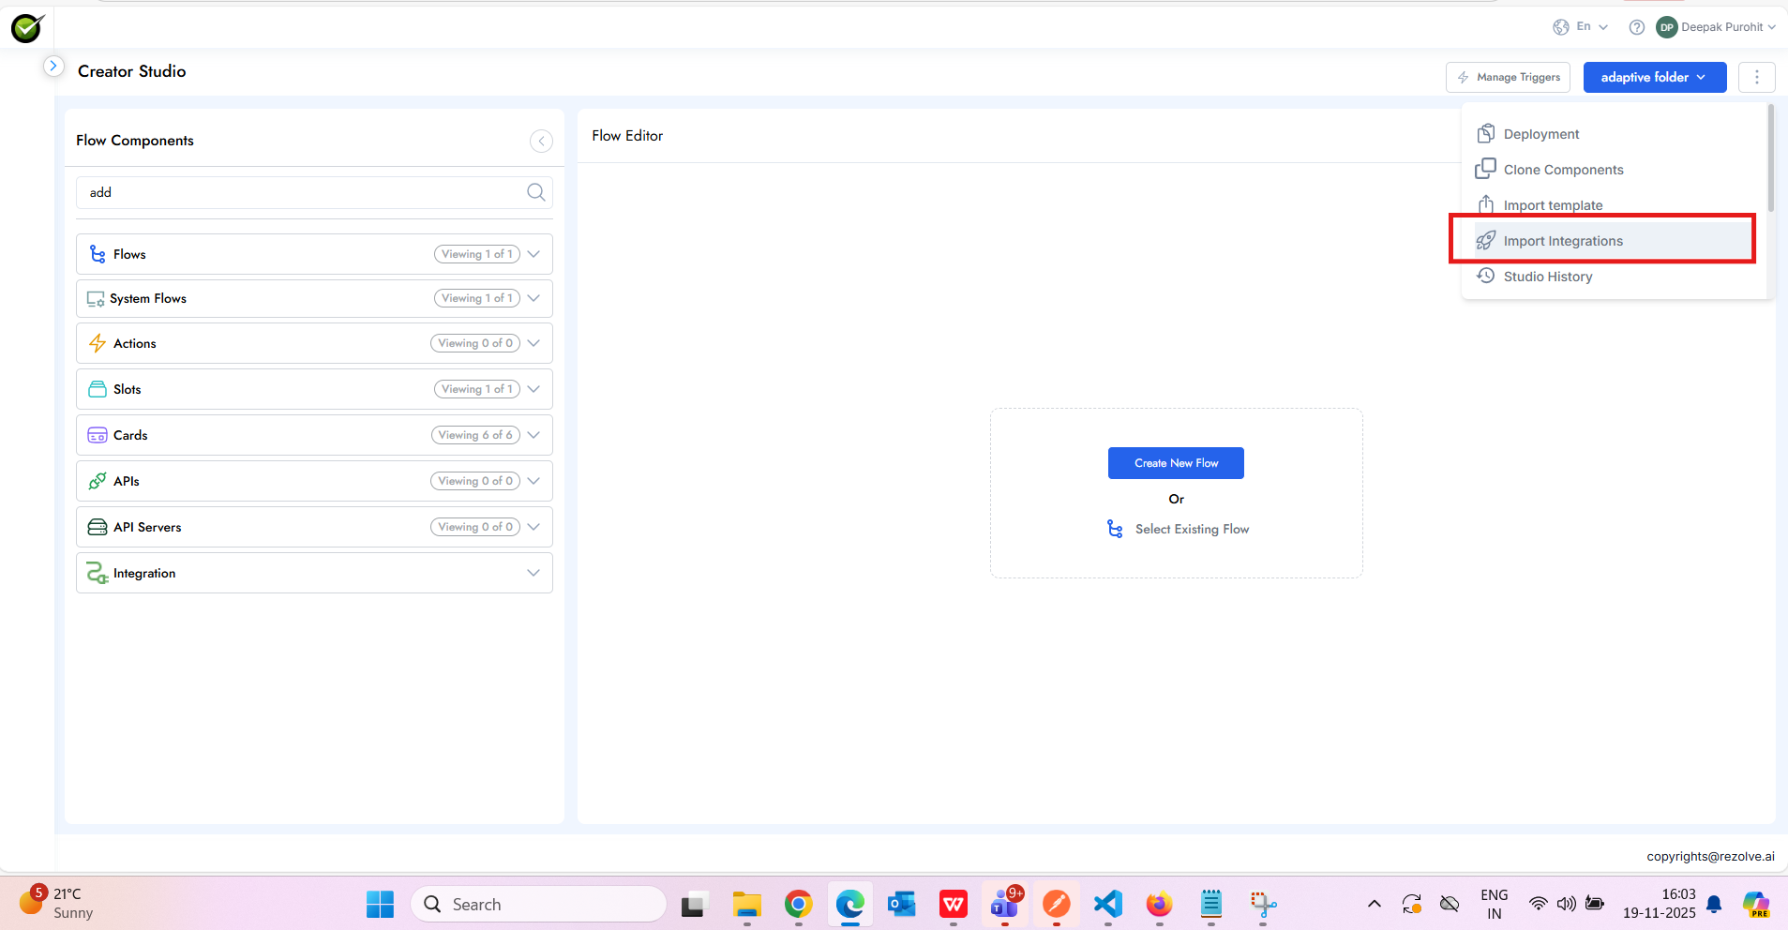Viewport: 1788px width, 930px height.
Task: Click the APIs icon
Action: point(97,480)
